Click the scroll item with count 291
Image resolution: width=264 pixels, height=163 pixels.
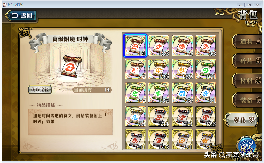135,139
